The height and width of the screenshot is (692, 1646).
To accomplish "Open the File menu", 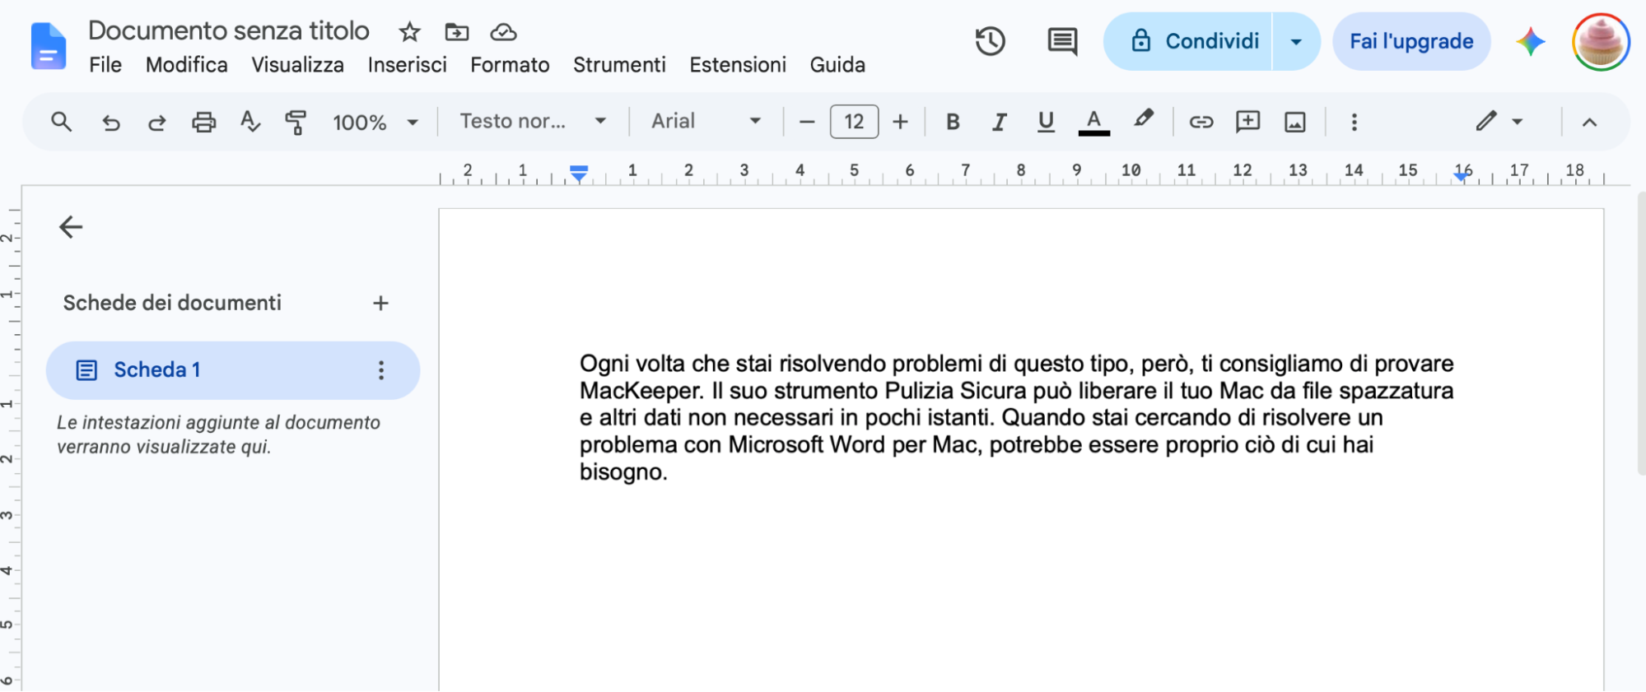I will pyautogui.click(x=105, y=65).
